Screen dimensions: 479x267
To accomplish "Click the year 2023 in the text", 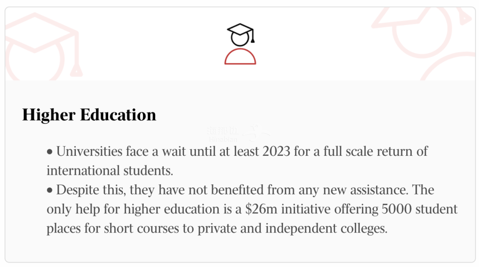I will pos(276,151).
